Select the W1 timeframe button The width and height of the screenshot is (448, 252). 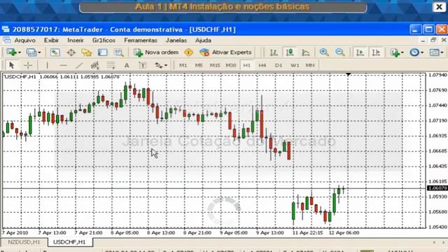point(295,65)
